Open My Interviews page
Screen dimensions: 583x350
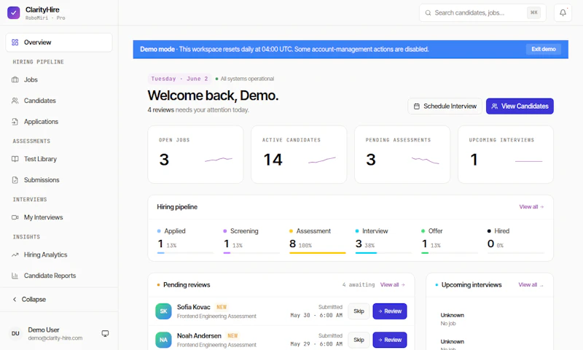click(59, 217)
